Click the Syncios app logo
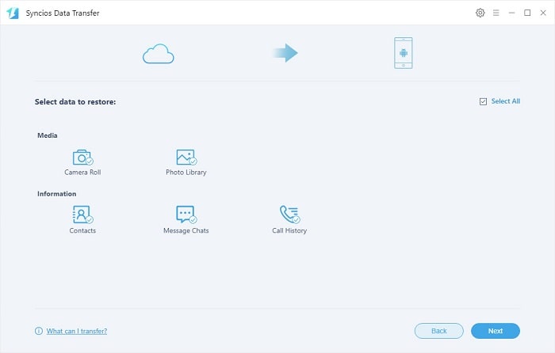This screenshot has width=555, height=353. click(13, 13)
